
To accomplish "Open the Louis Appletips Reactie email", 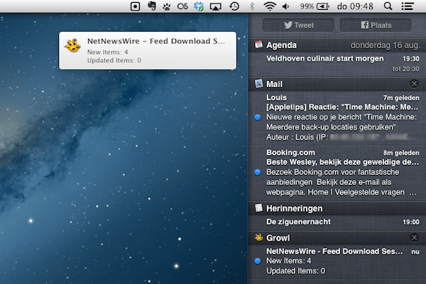I will pyautogui.click(x=337, y=118).
